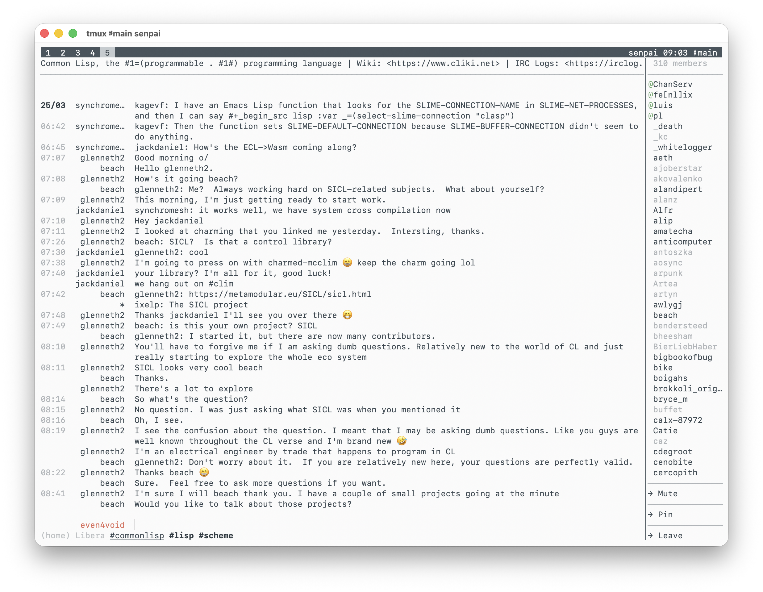This screenshot has width=763, height=592.
Task: Click the macOS green zoom button
Action: click(73, 34)
